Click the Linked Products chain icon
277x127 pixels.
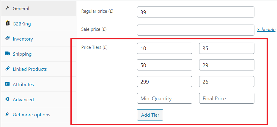(7, 69)
